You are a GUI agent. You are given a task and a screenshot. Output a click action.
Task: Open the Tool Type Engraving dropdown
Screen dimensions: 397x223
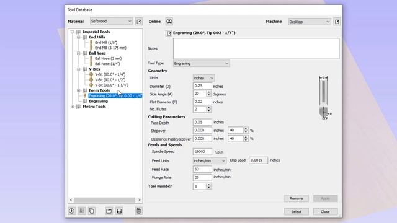(x=202, y=63)
